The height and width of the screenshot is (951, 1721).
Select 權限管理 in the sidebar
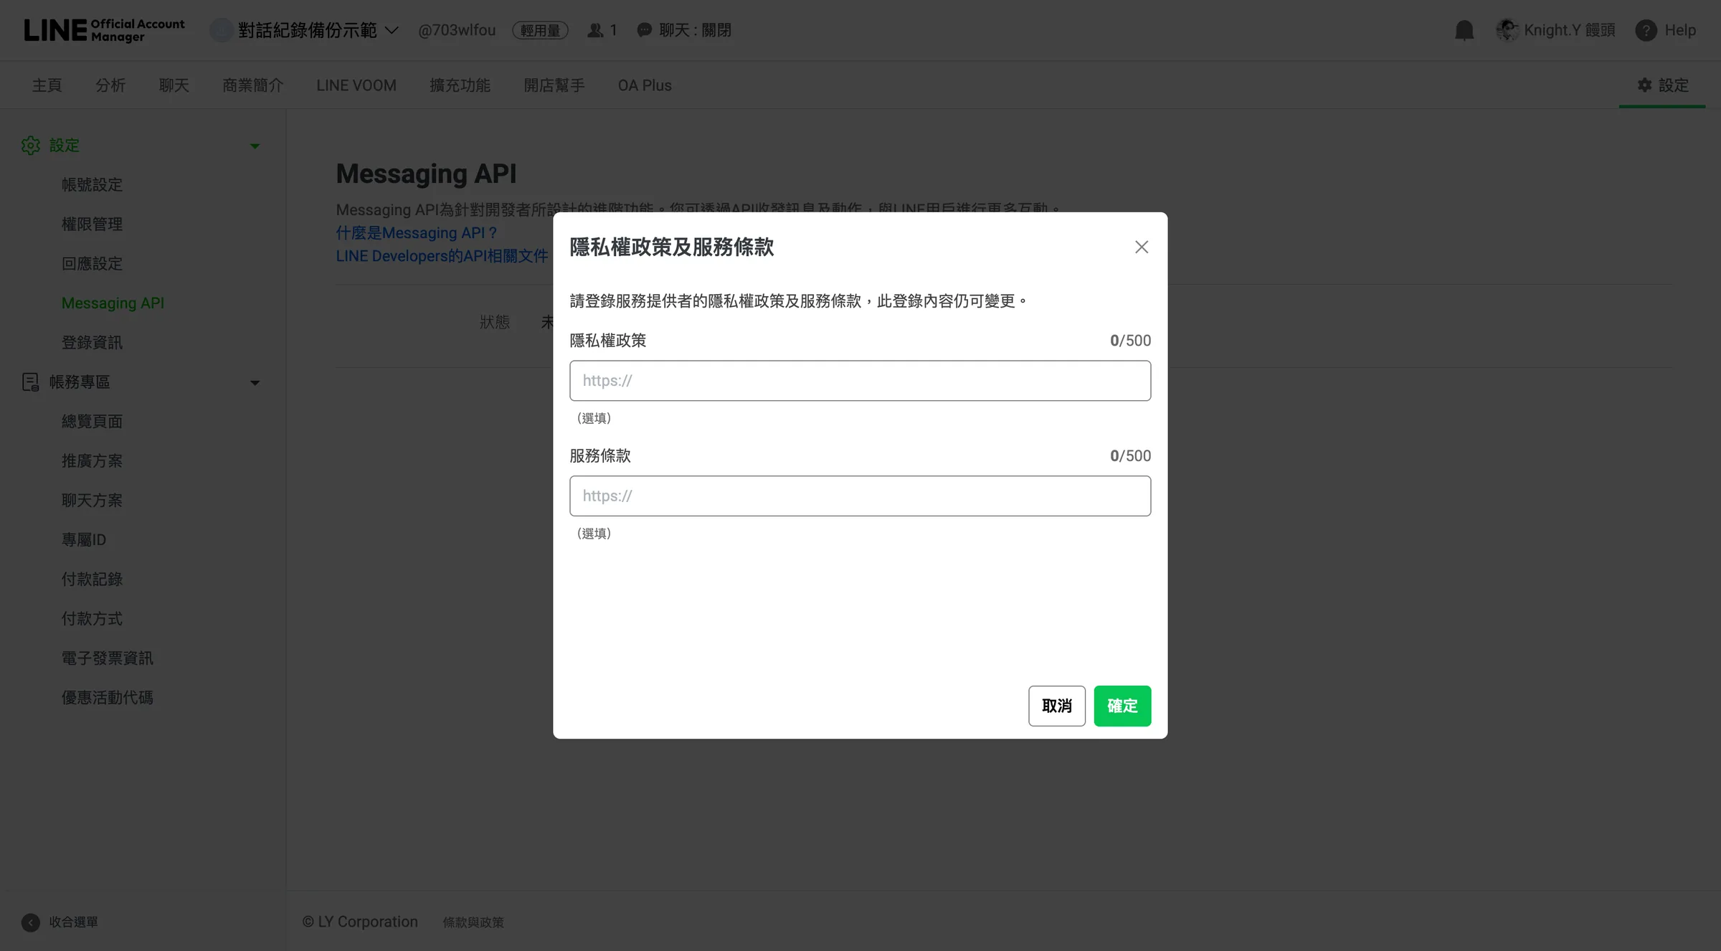[92, 224]
